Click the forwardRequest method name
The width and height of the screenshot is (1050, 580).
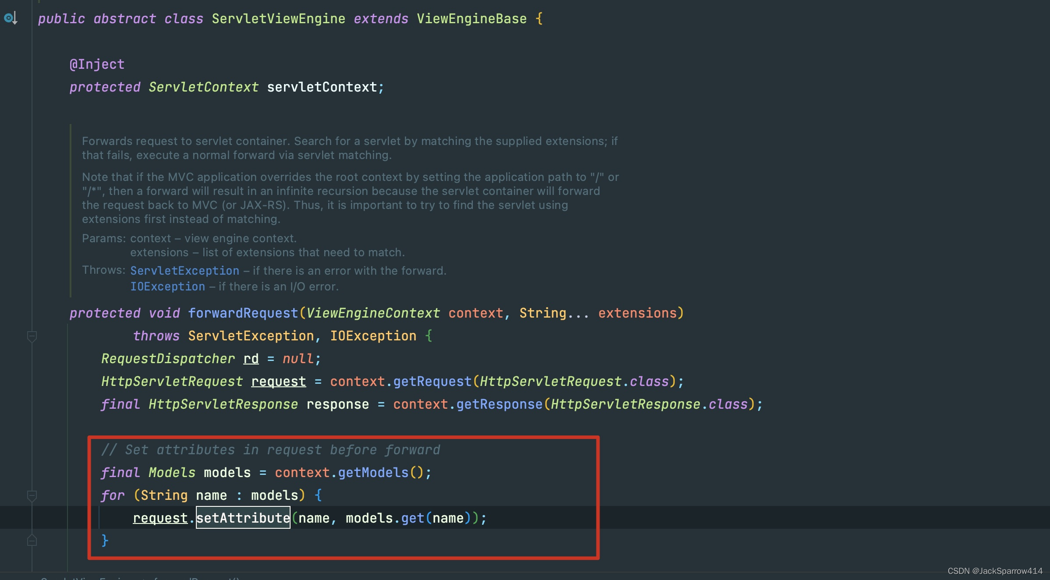(x=243, y=313)
